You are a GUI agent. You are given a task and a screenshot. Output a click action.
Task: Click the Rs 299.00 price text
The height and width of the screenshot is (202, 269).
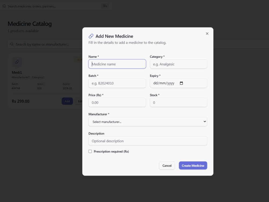coord(21,101)
